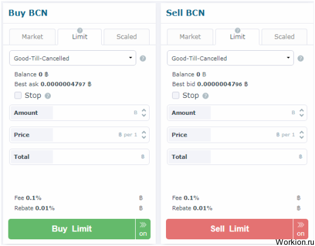Image resolution: width=315 pixels, height=246 pixels.
Task: Click help icon next to Sell Stop
Action: click(205, 96)
